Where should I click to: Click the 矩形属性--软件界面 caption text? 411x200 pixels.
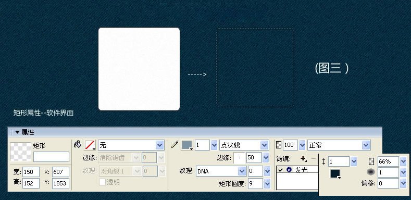pos(44,113)
